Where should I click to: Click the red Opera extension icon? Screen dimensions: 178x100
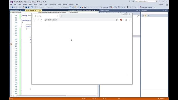click(121, 20)
